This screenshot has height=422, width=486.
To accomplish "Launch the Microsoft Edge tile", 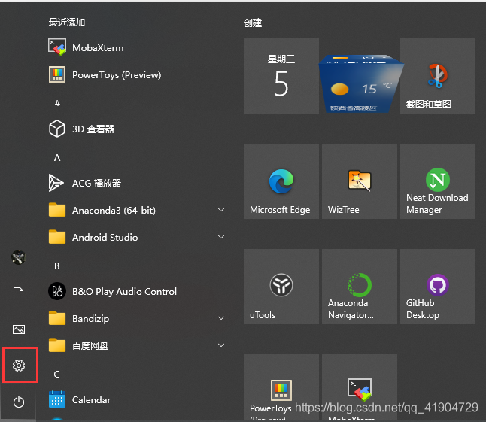I will 281,181.
